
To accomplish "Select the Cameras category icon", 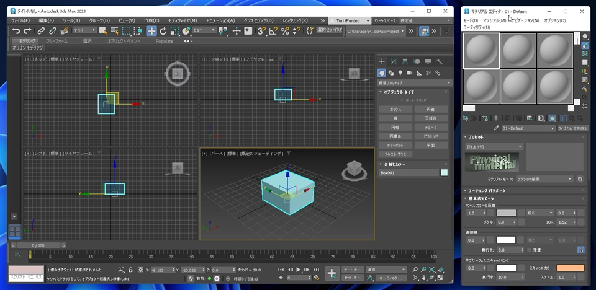I will click(410, 73).
